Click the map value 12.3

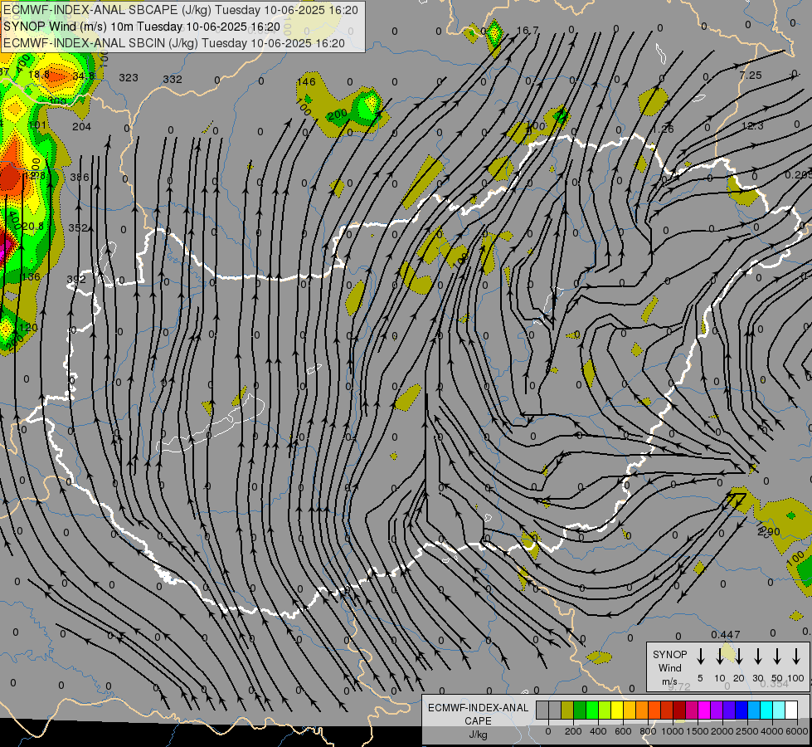(752, 126)
